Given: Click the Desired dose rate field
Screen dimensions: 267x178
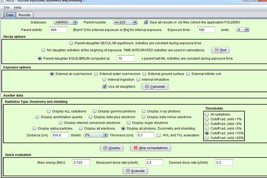Looking at the screenshot, I should [x=224, y=162].
